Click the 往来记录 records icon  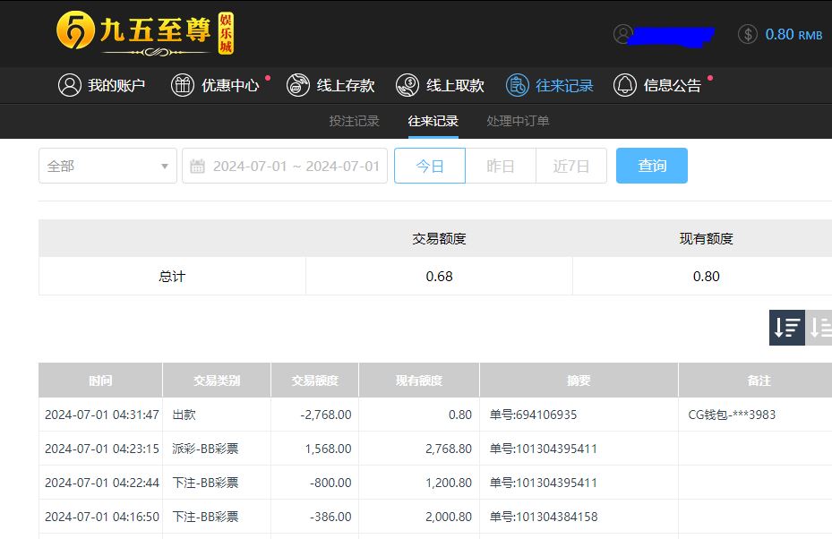pos(517,85)
